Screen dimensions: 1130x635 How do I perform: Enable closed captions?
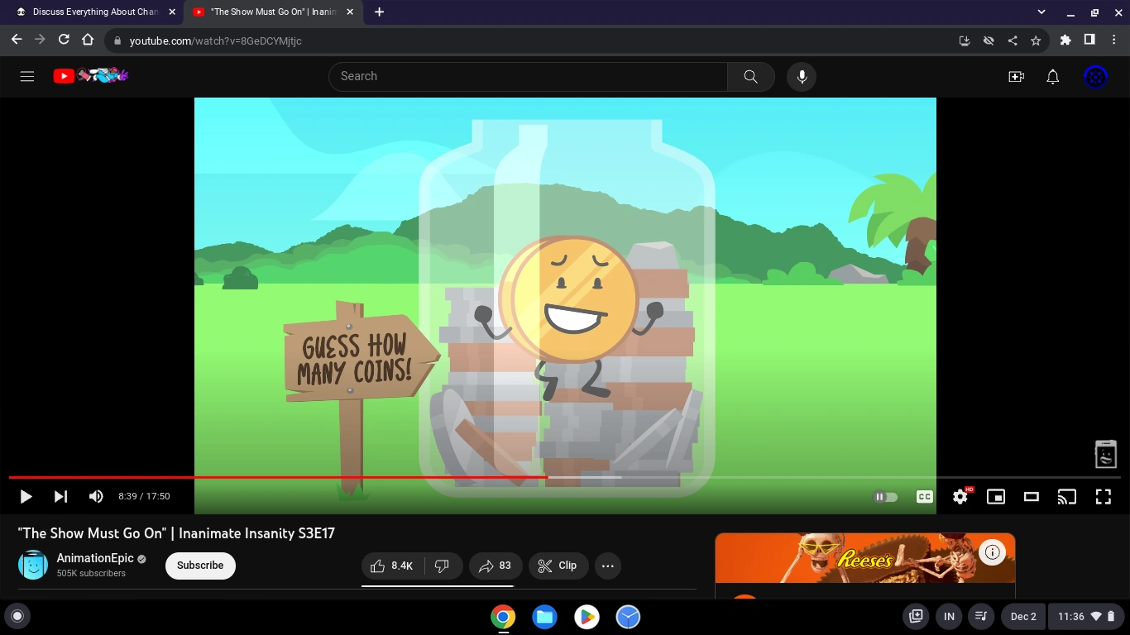coord(924,496)
